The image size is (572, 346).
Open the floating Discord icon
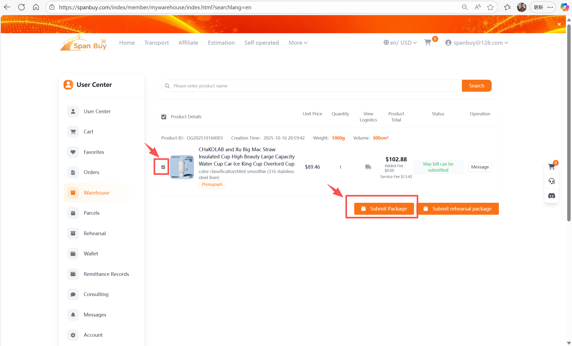(552, 196)
